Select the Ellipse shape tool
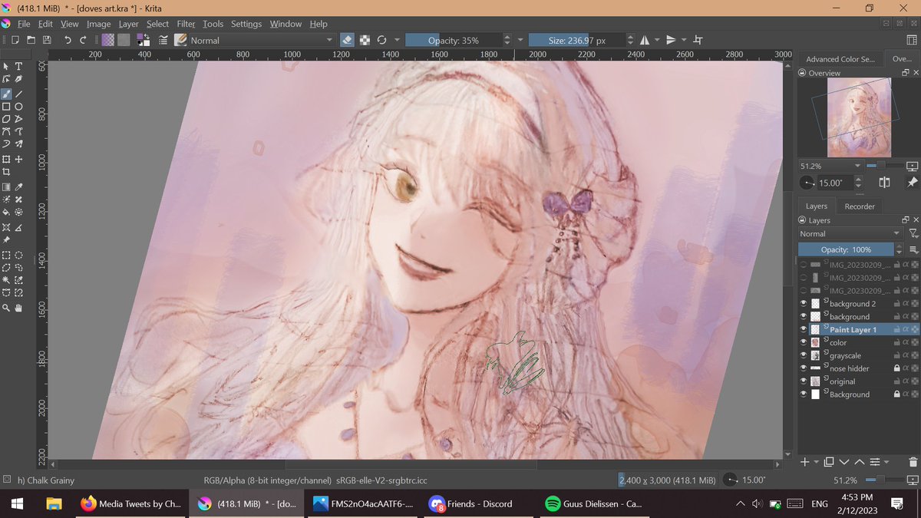Screen dimensions: 921x518 [x=18, y=107]
